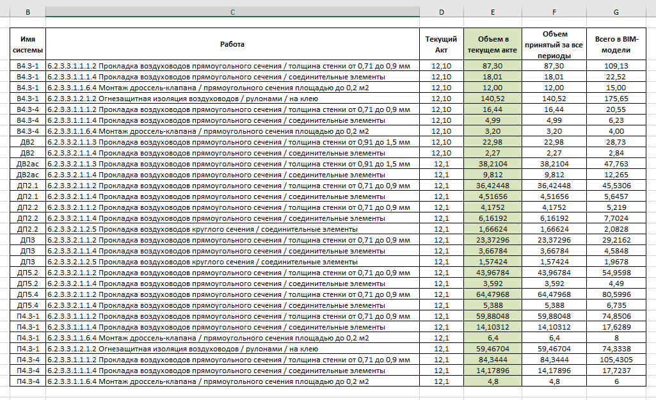Select cell with value 80,5996
656x400 pixels.
point(616,294)
